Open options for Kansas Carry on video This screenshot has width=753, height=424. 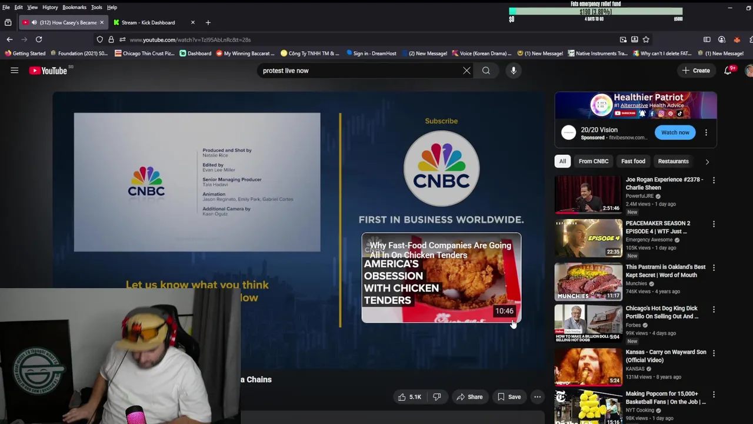714,353
